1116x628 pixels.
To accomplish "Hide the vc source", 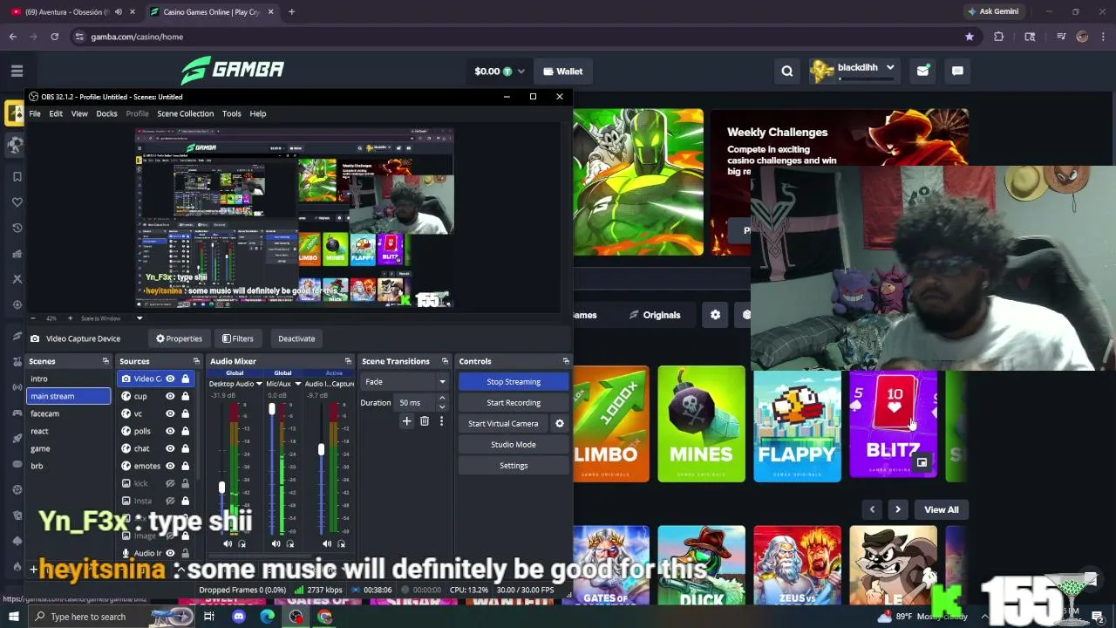I will coord(170,413).
